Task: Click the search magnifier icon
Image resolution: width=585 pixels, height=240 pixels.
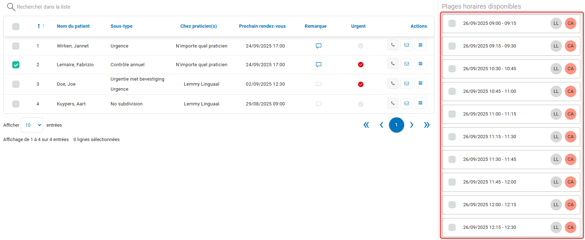Action: 11,7
